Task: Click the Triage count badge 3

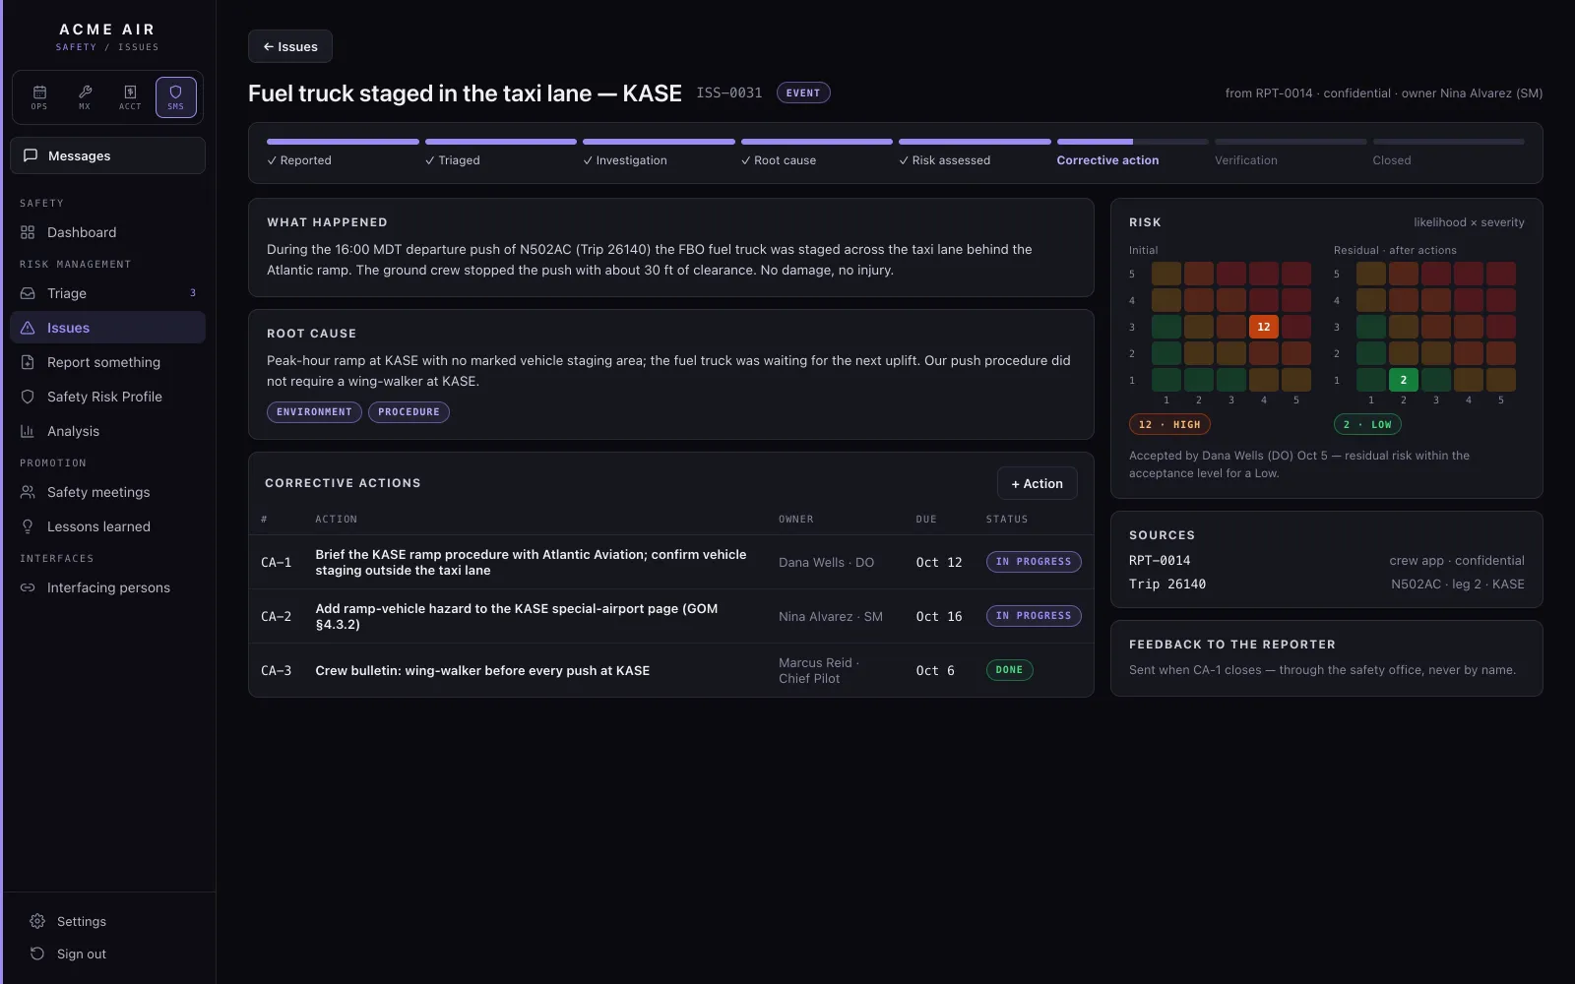Action: coord(193,293)
